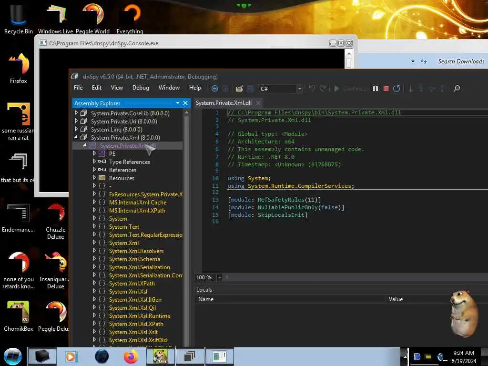Open the Everything desktop icon
488x366 pixels.
point(130,18)
